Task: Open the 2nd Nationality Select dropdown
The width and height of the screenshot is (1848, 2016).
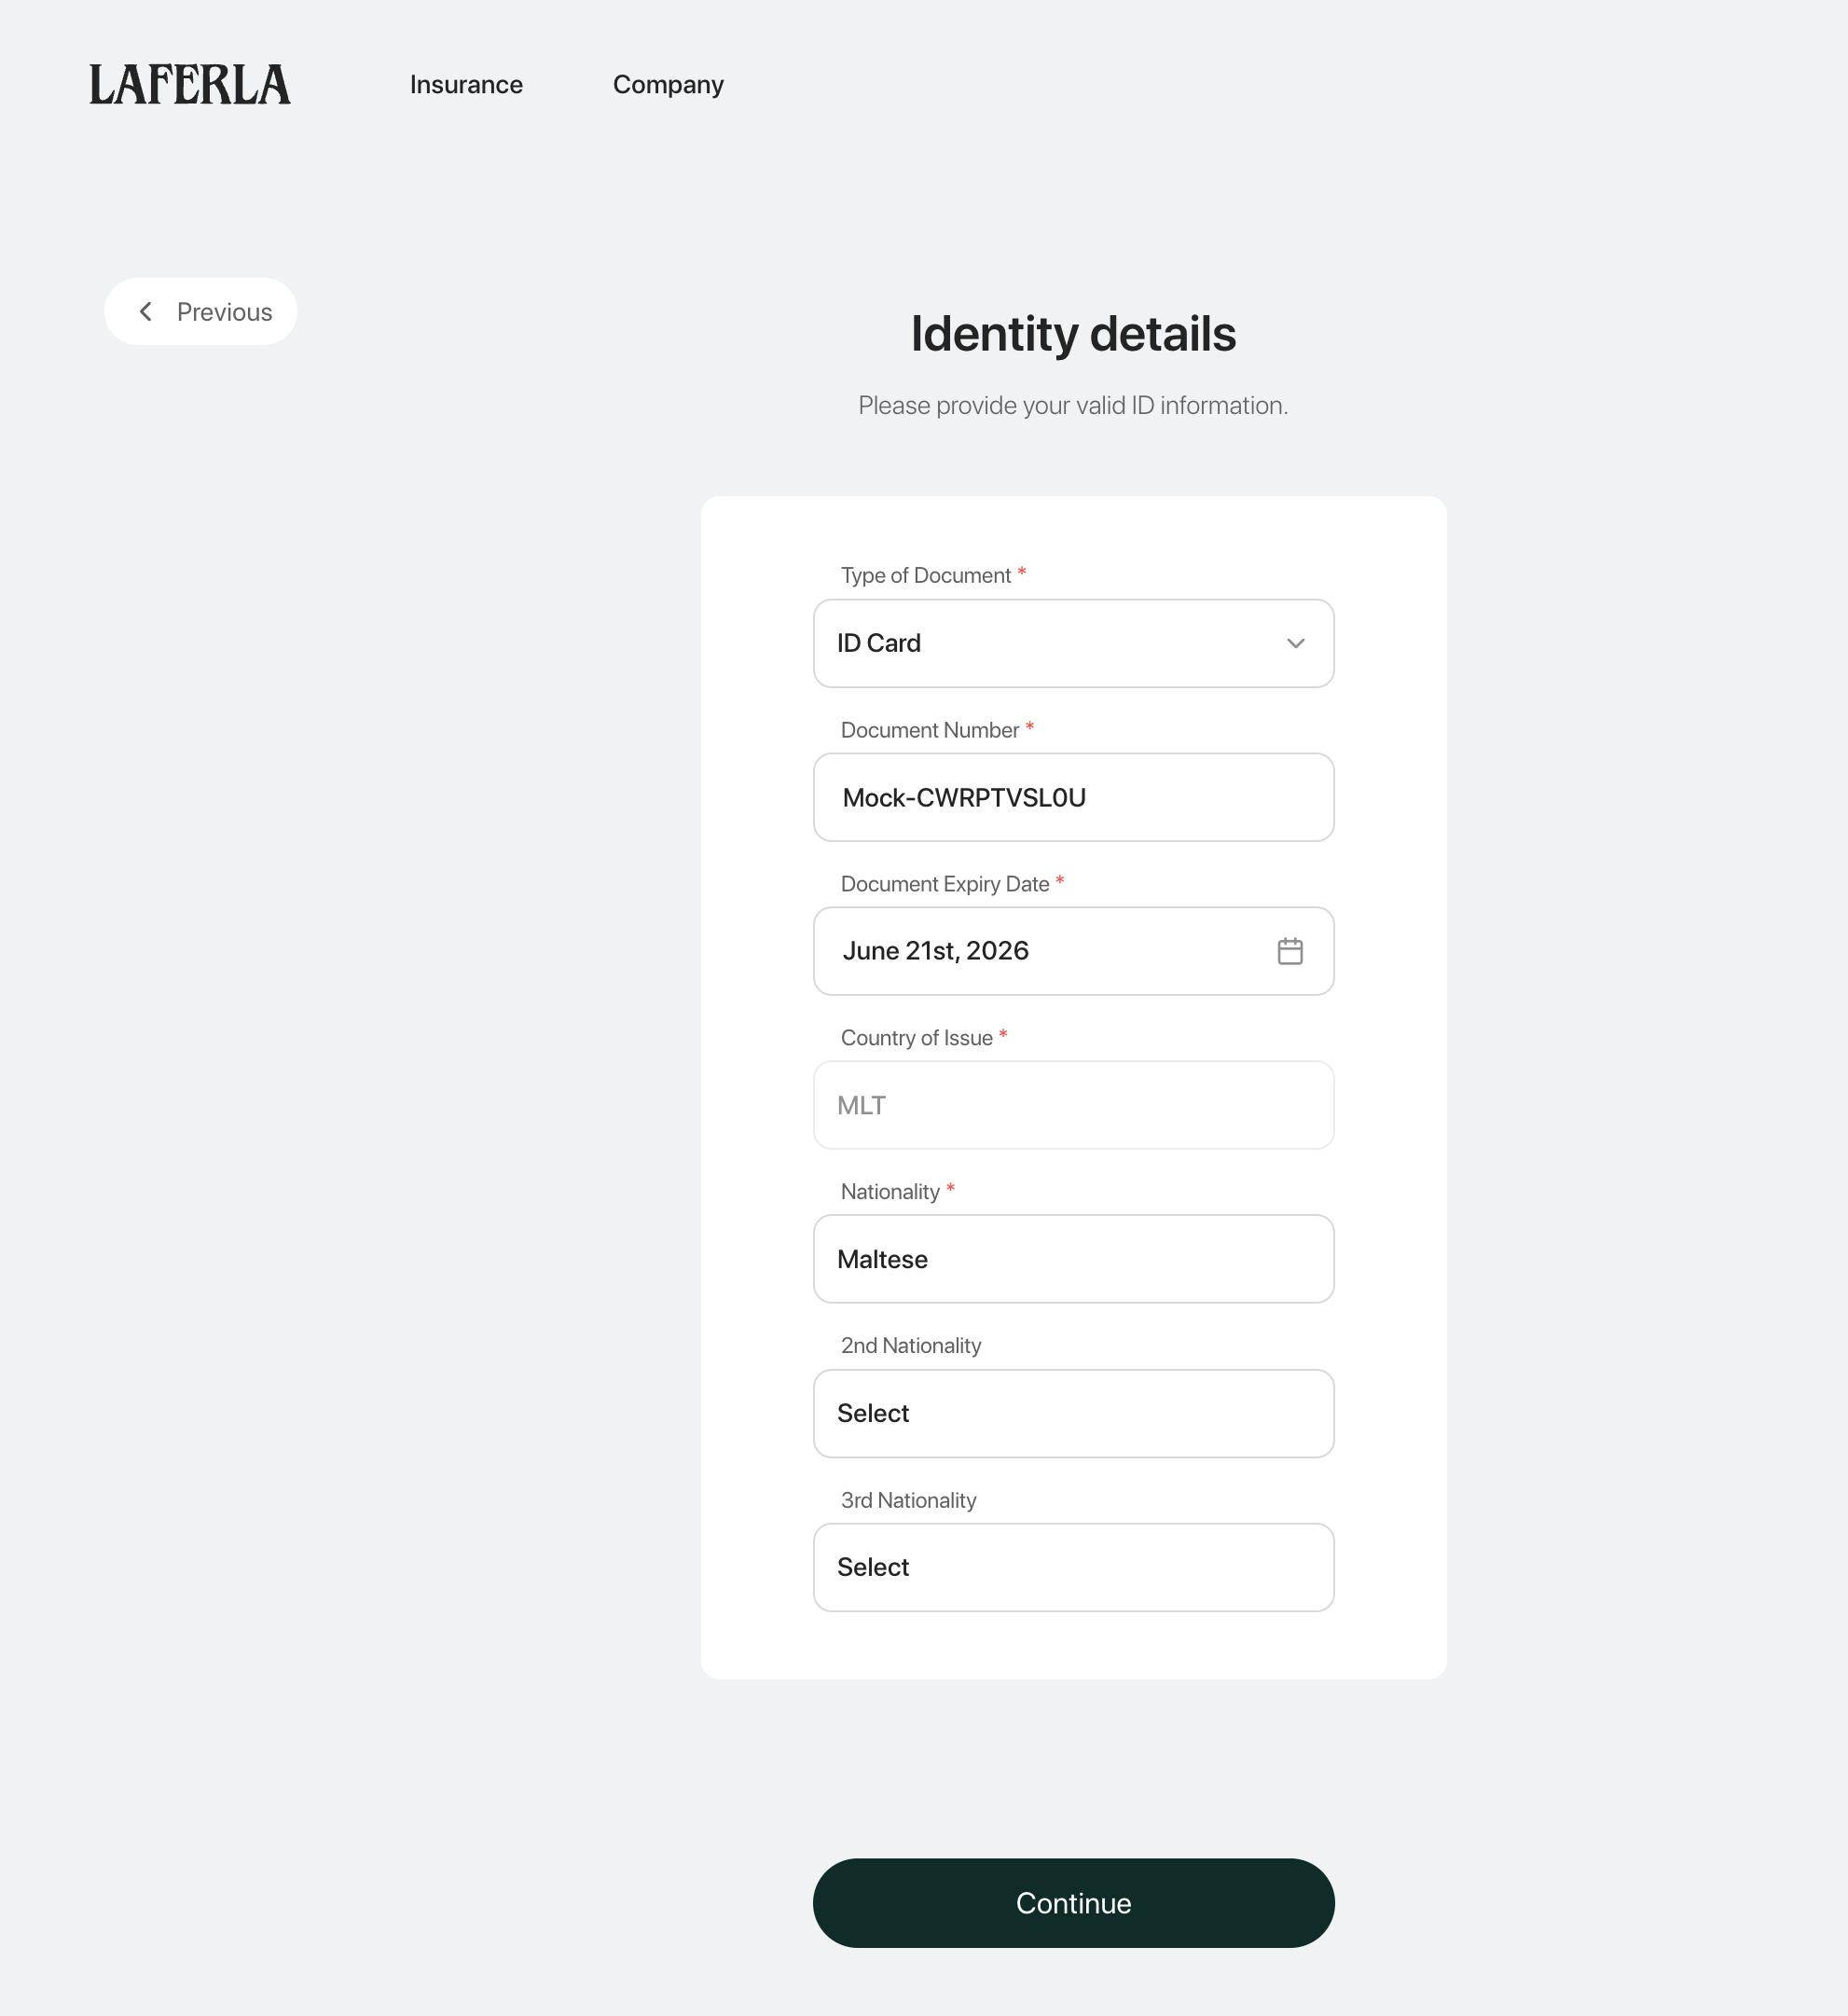Action: [x=1073, y=1413]
